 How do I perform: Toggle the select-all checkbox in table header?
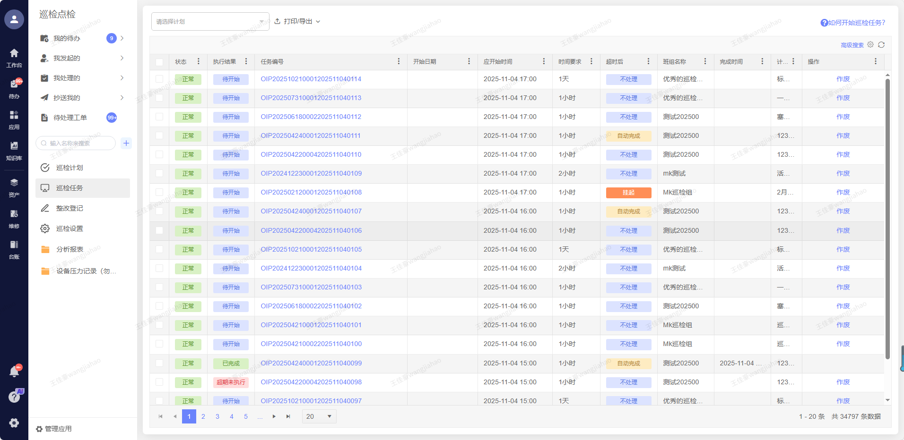pyautogui.click(x=159, y=62)
